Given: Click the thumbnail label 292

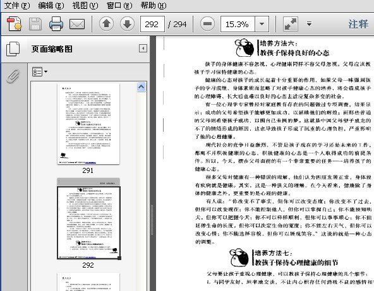Looking at the screenshot, I should pyautogui.click(x=88, y=265).
